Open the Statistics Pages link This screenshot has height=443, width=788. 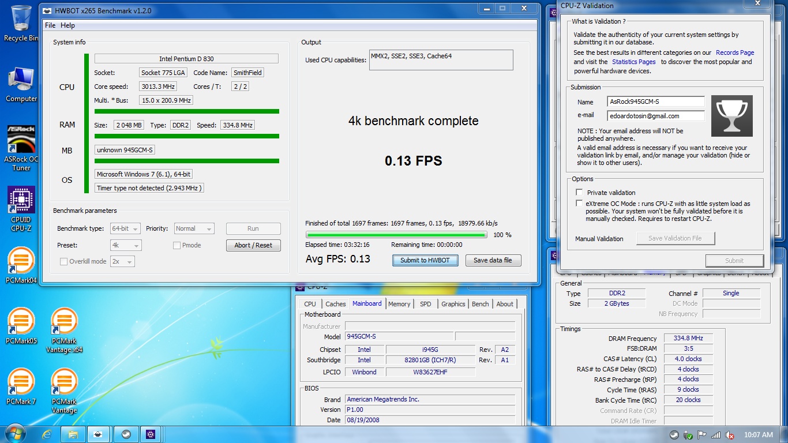tap(633, 62)
